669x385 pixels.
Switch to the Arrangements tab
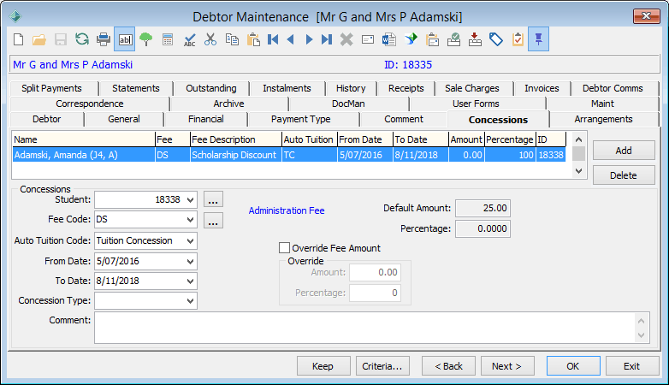point(603,119)
